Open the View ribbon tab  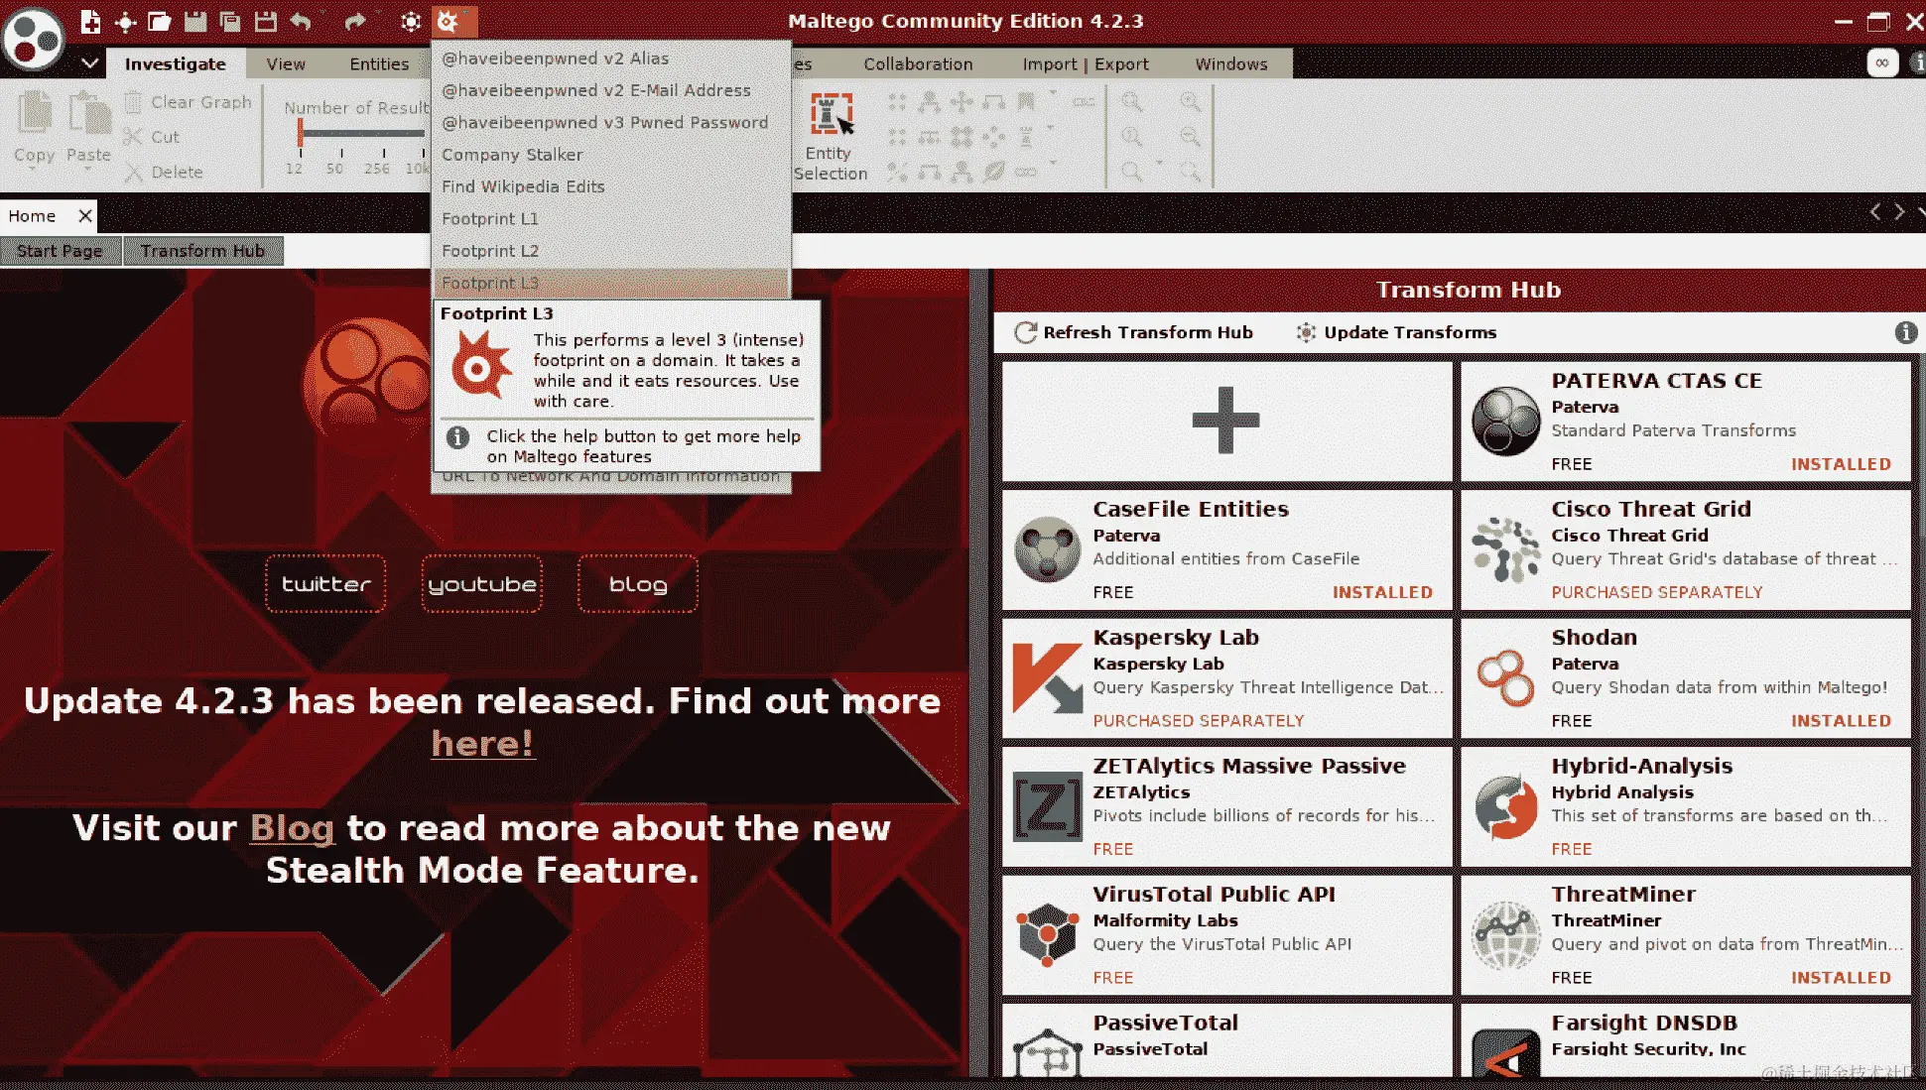pos(285,63)
